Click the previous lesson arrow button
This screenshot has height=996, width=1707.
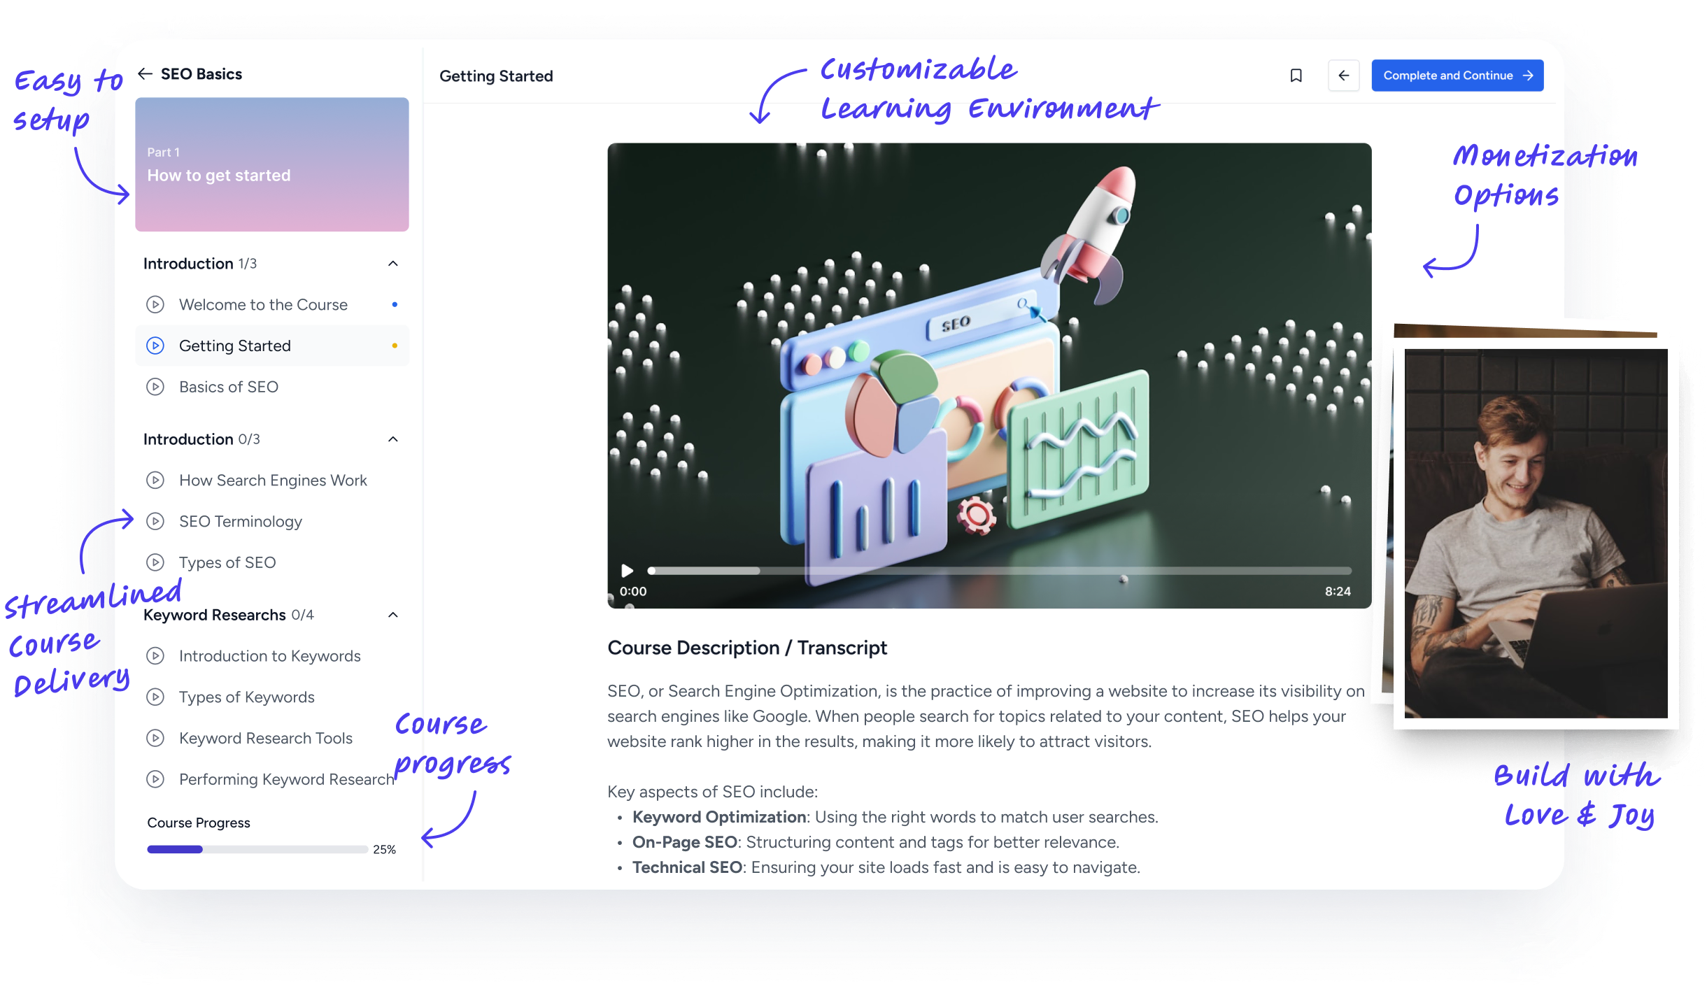[x=1343, y=76]
